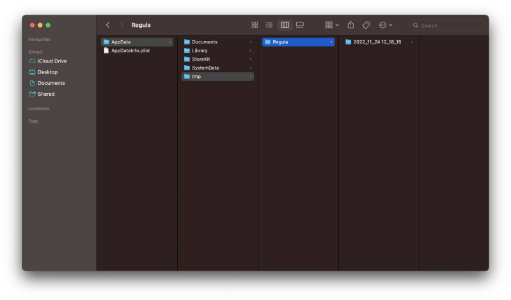Image resolution: width=511 pixels, height=300 pixels.
Task: Click the Edit Tags icon
Action: pyautogui.click(x=366, y=25)
